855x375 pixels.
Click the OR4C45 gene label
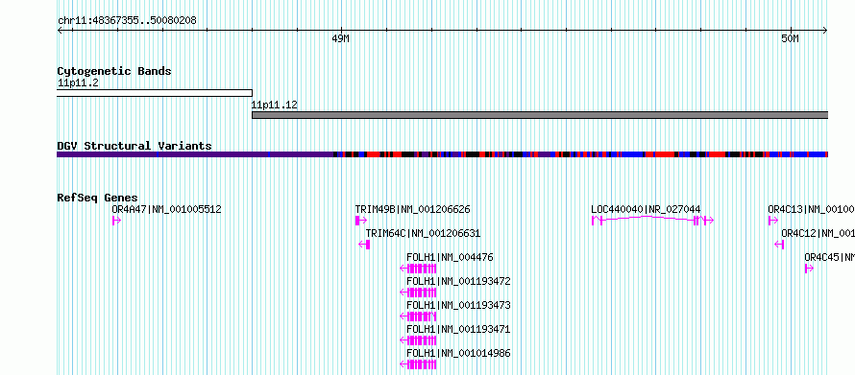click(829, 257)
